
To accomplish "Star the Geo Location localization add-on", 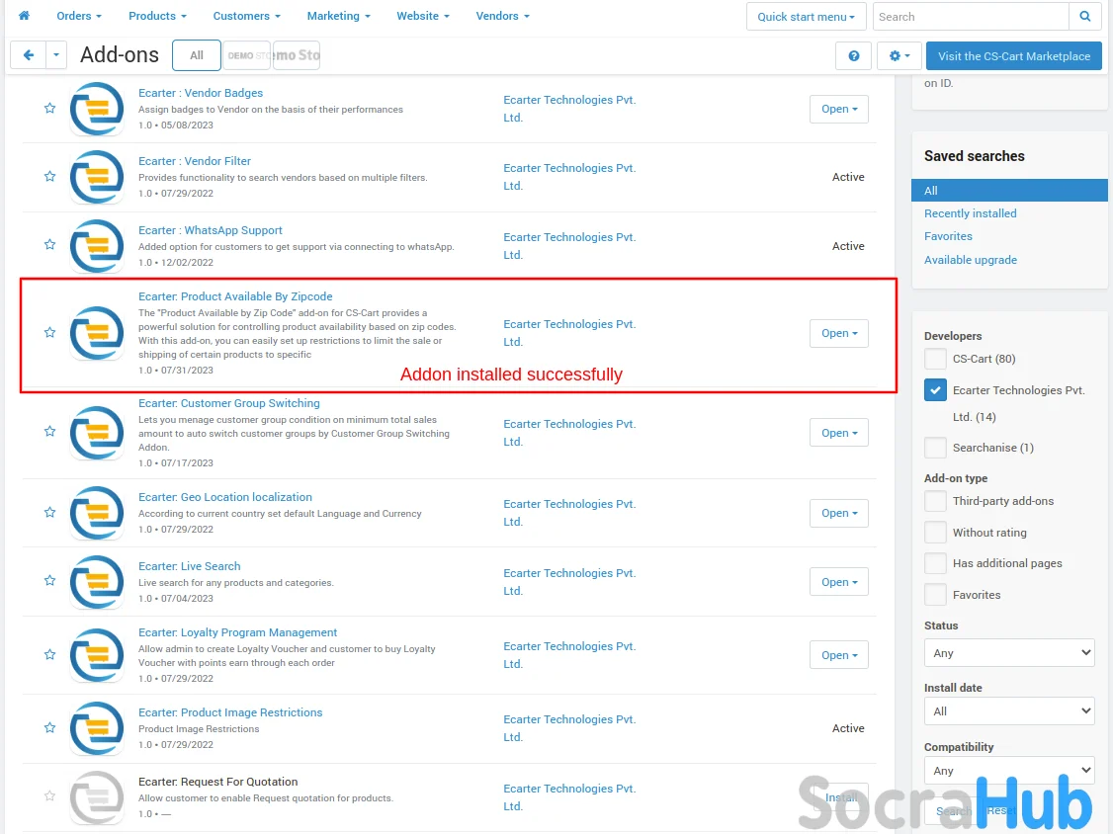I will 49,512.
